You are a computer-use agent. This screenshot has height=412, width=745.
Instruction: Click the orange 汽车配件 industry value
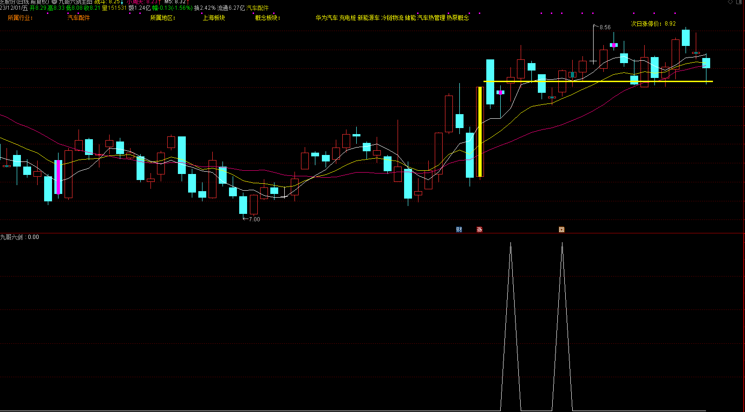click(x=78, y=18)
